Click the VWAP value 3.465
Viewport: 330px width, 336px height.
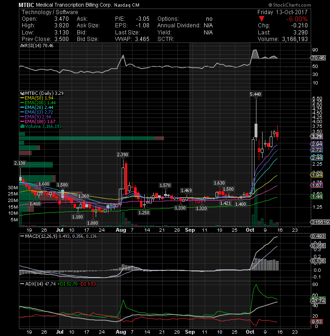coord(142,39)
